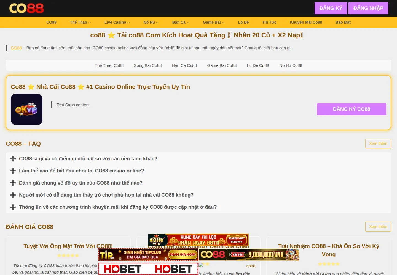Click the NOHU WIN banner ad
The image size is (397, 275).
tap(198, 240)
